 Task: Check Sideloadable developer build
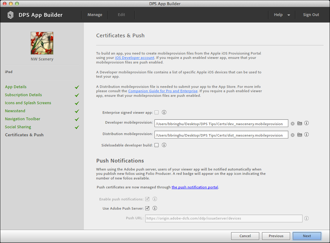pyautogui.click(x=156, y=145)
